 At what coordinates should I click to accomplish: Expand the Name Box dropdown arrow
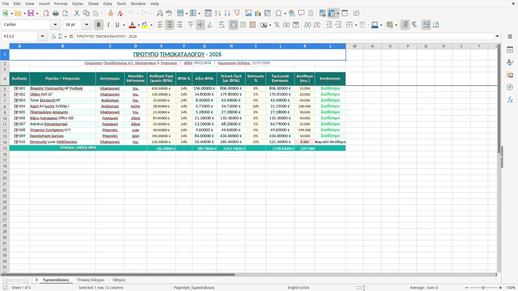(x=43, y=36)
